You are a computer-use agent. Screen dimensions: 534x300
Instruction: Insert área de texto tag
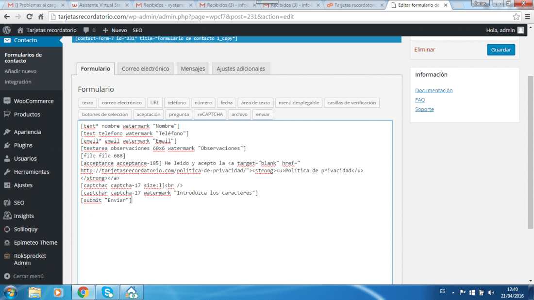coord(255,102)
